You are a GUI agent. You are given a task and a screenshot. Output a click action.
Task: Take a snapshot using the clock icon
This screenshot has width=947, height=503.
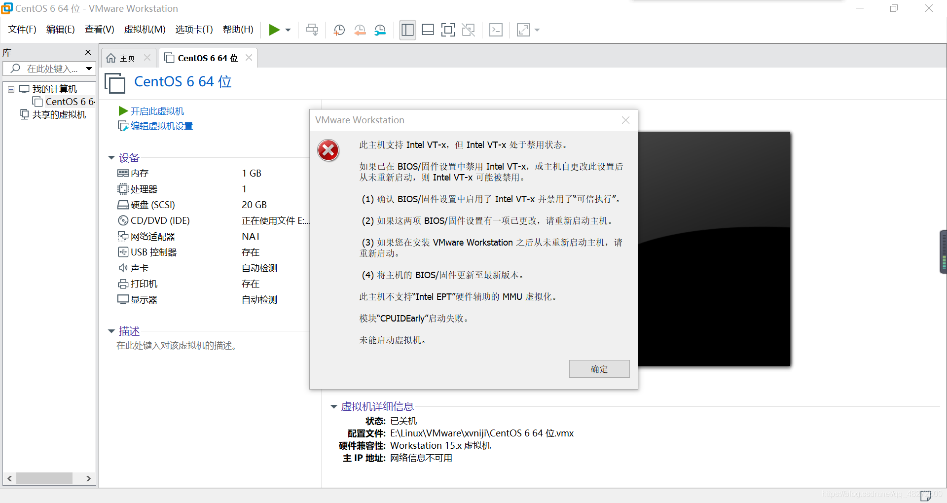339,30
